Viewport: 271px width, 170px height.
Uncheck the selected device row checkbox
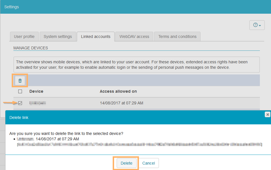click(x=20, y=103)
